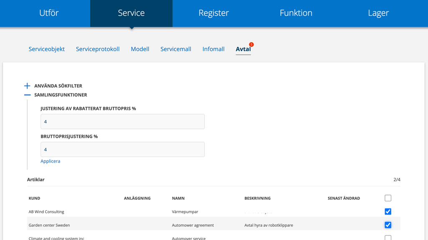
Task: Click the red alert badge on Avtal
Action: pyautogui.click(x=251, y=45)
